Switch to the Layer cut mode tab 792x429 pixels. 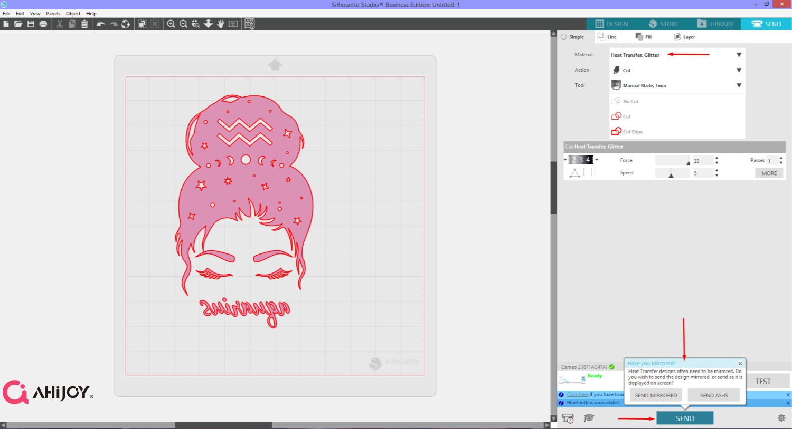tap(684, 37)
